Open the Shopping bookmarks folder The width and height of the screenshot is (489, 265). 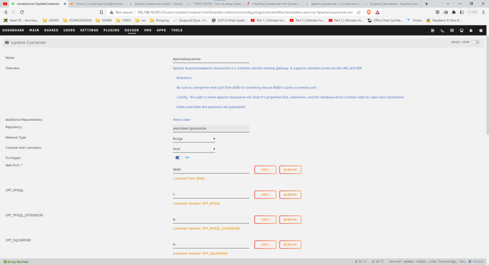coord(159,20)
